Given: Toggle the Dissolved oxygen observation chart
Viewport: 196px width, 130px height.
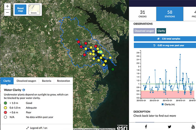Looking at the screenshot, I should (144, 31).
